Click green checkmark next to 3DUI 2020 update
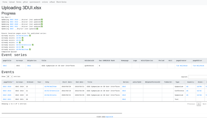This screenshot has width=207, height=118. pos(42,24)
